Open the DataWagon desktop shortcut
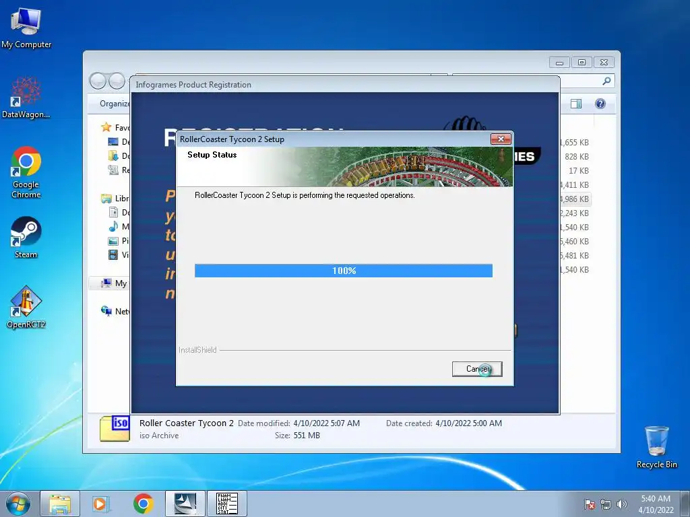690x517 pixels. 26,98
